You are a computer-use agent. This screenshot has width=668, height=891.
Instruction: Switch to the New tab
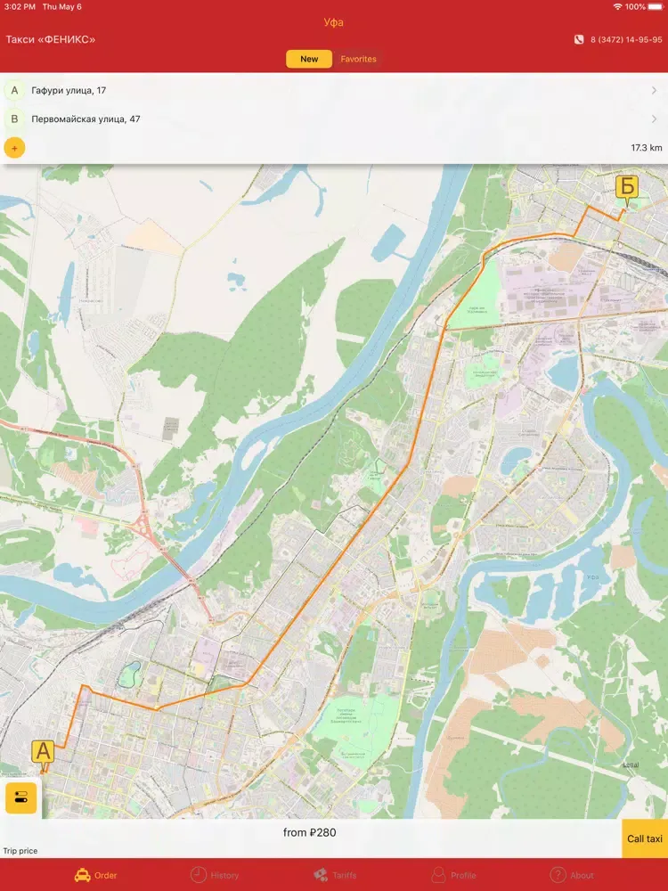[x=309, y=59]
